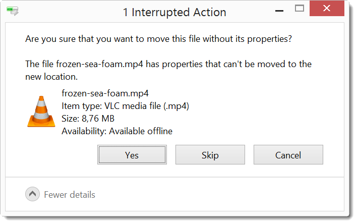The height and width of the screenshot is (224, 357).
Task: Maximize the Interrupted Action window
Action: pyautogui.click(x=300, y=9)
